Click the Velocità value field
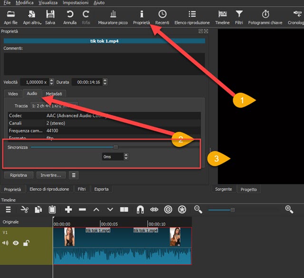This screenshot has height=278, width=304. click(35, 82)
